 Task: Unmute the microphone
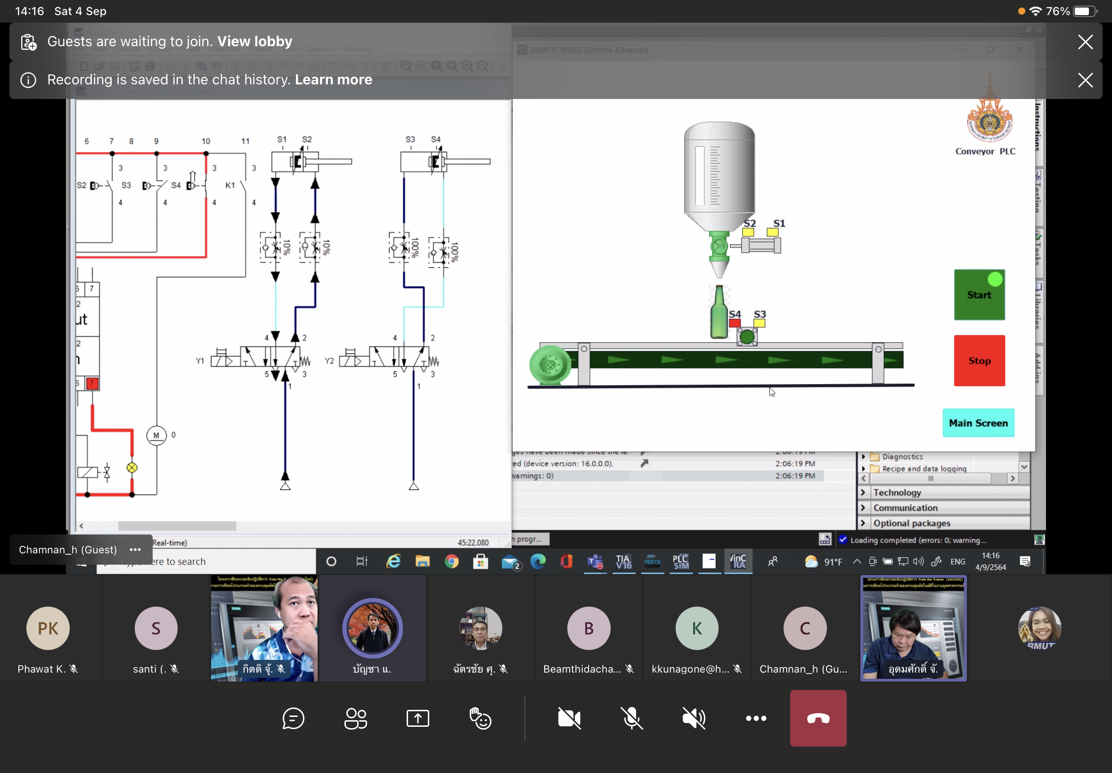click(632, 718)
